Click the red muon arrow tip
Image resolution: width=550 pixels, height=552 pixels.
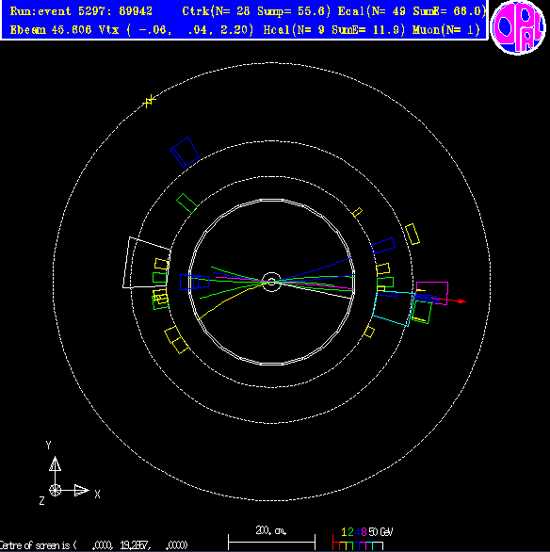coord(462,301)
